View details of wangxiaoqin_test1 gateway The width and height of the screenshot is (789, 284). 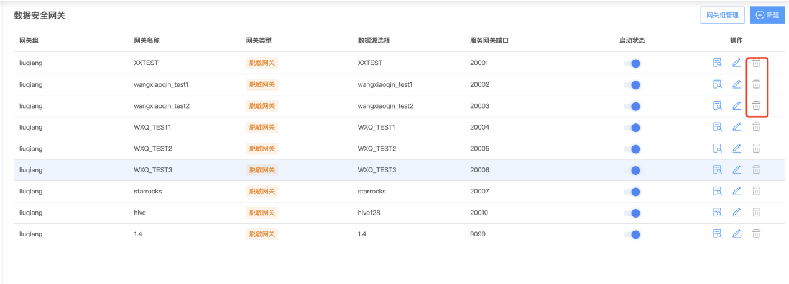click(717, 84)
